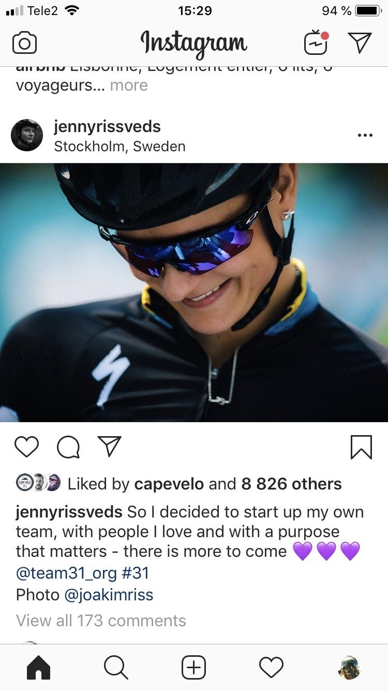
Task: Tap the jennyrissveds profile picture
Action: (x=27, y=136)
